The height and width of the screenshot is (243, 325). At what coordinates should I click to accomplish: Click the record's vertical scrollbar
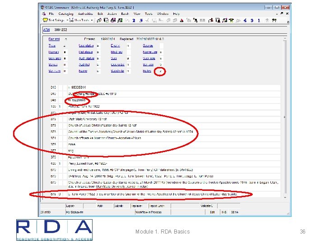[285, 117]
